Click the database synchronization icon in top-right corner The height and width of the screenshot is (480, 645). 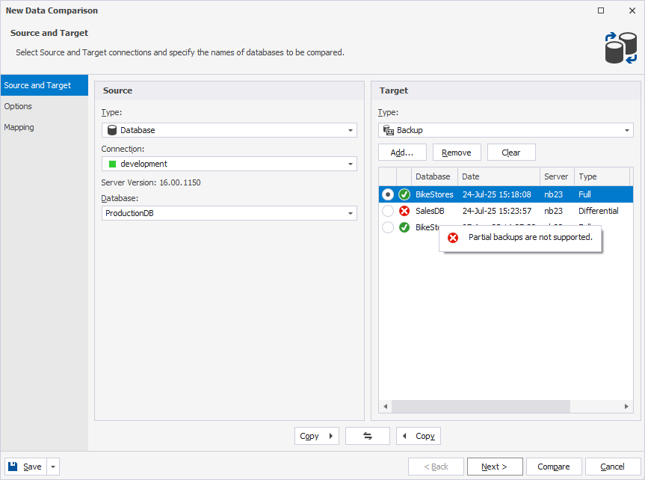(x=620, y=47)
